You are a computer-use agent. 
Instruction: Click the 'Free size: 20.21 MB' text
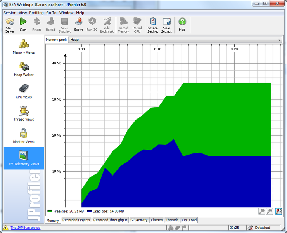point(69,211)
